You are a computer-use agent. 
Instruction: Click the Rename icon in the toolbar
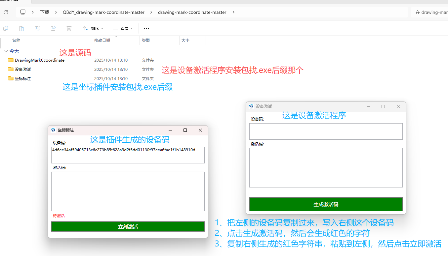pos(37,28)
